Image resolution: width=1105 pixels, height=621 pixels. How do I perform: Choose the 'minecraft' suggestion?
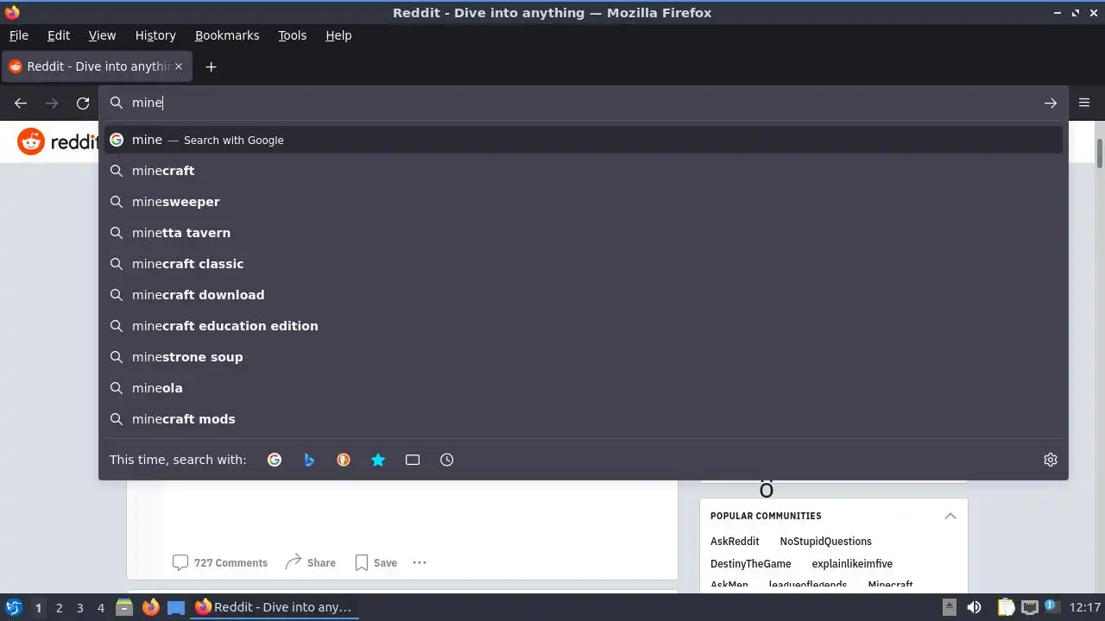click(584, 171)
